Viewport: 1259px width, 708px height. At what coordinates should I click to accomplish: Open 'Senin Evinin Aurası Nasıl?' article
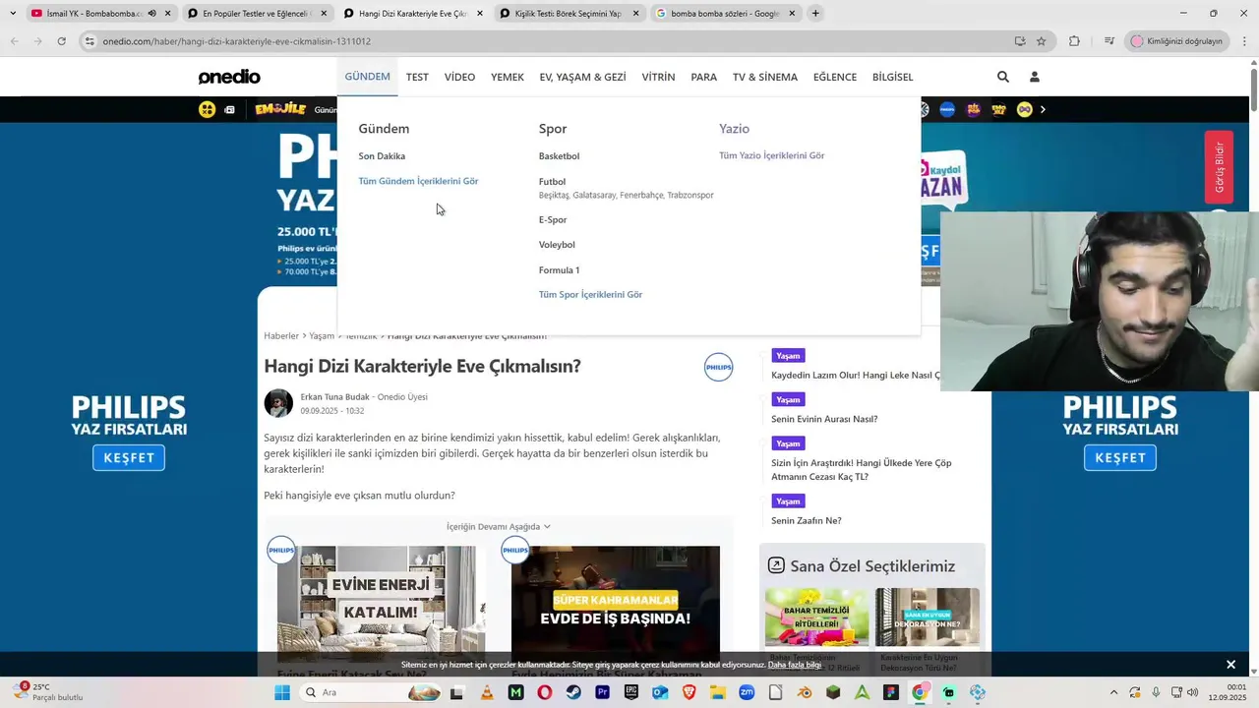[824, 419]
